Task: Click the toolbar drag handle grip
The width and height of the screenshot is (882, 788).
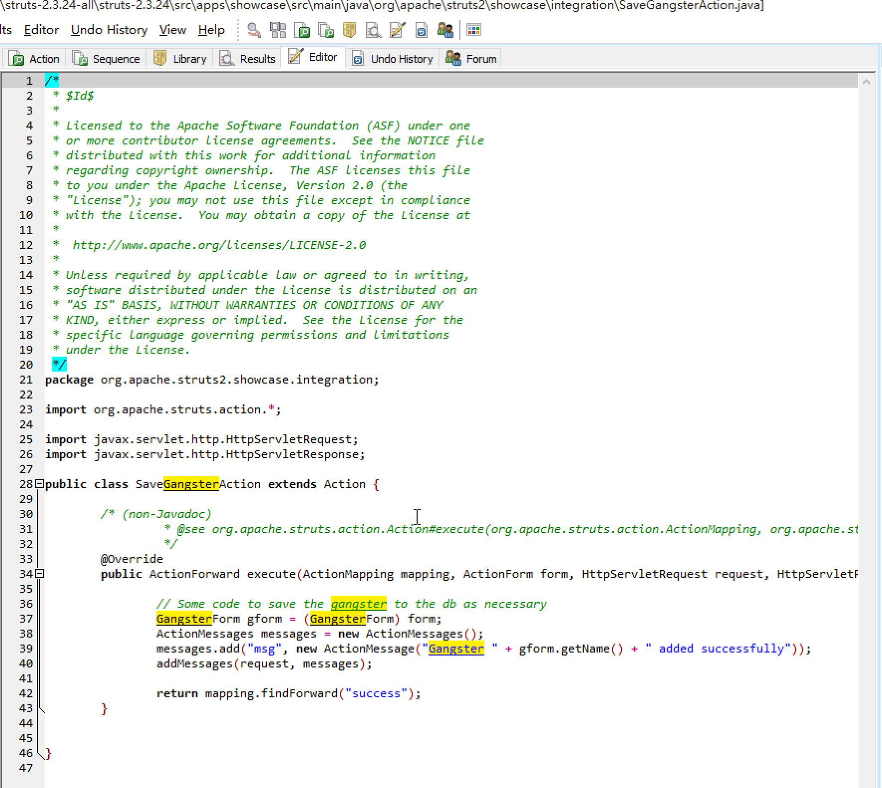Action: (239, 30)
